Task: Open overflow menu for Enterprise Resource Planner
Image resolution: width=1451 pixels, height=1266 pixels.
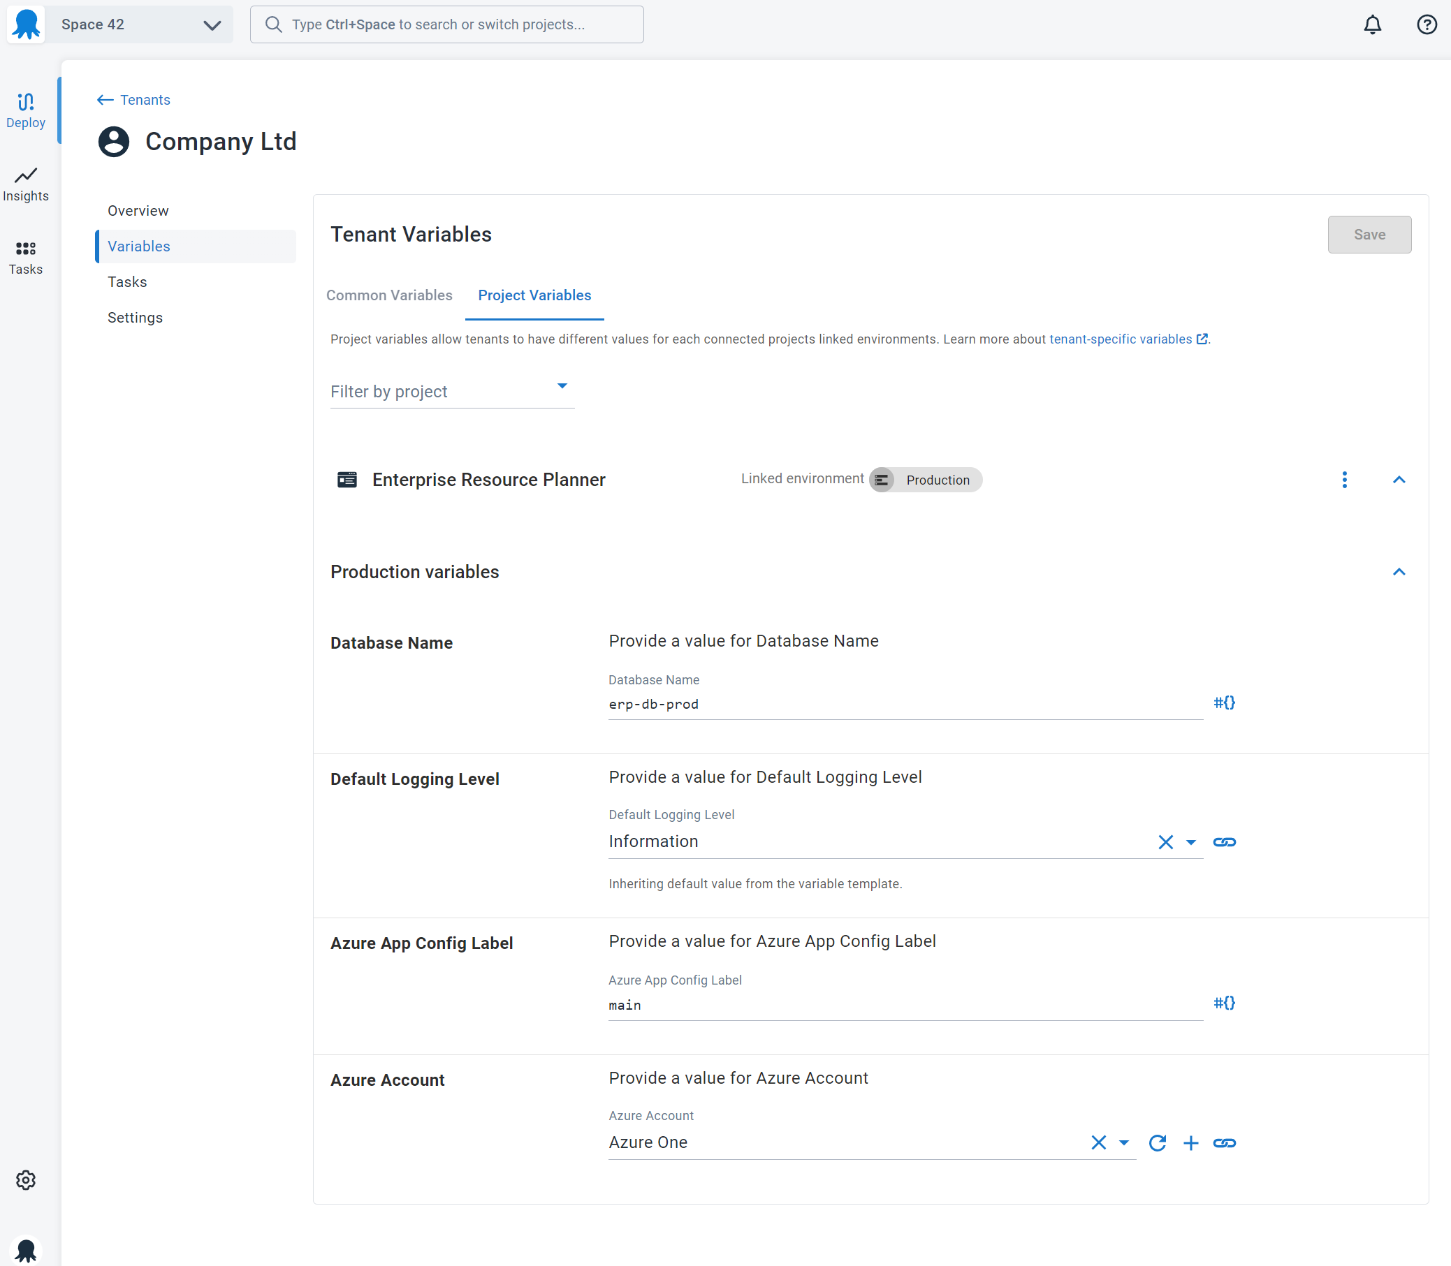Action: (x=1344, y=480)
